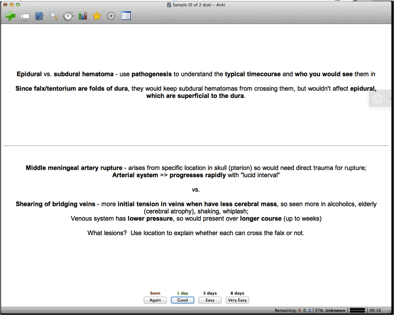Screen dimensions: 394x315
Task: Click the red failed cards counter
Action: (299, 310)
